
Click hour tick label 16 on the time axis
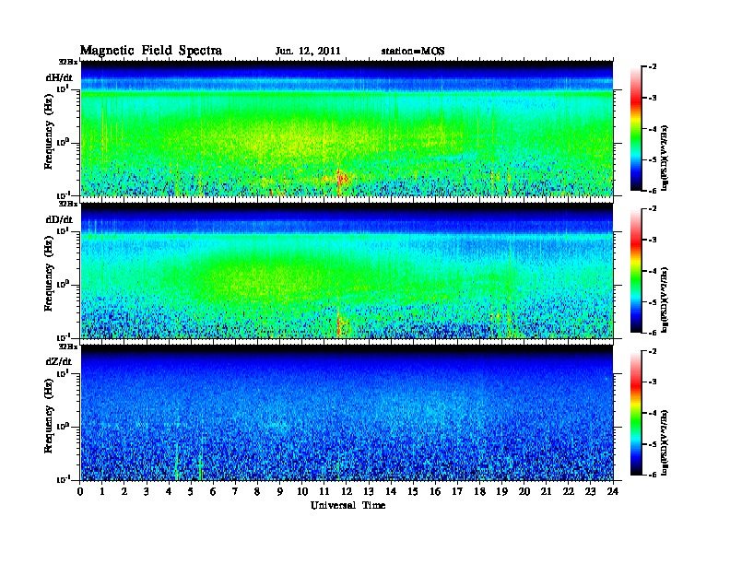click(435, 492)
